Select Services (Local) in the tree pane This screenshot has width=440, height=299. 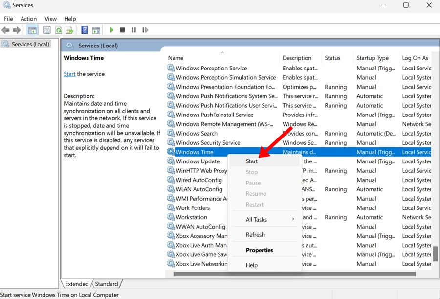click(x=26, y=44)
